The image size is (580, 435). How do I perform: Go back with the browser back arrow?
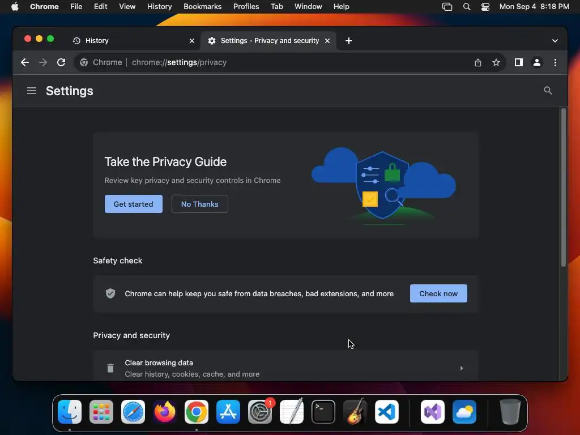(x=25, y=62)
